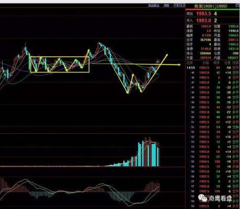This screenshot has height=209, width=240.
Task: Click the 卖出 label
Action: click(189, 14)
